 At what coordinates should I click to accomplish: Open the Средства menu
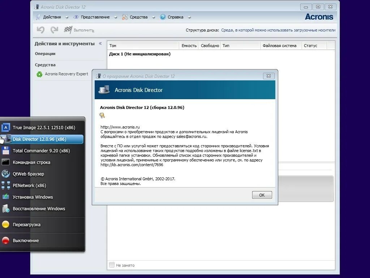138,17
